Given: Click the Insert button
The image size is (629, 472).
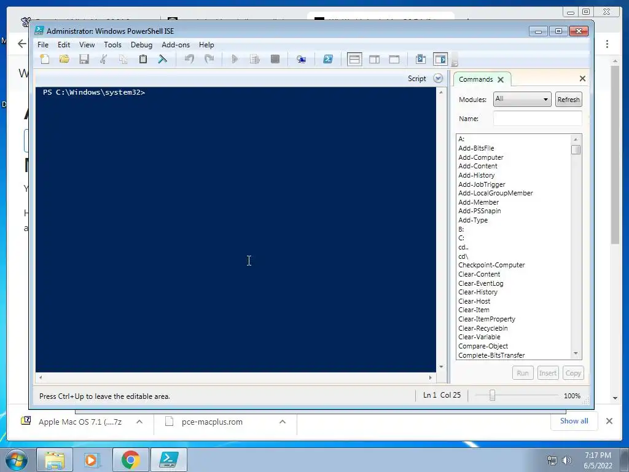Looking at the screenshot, I should (547, 373).
